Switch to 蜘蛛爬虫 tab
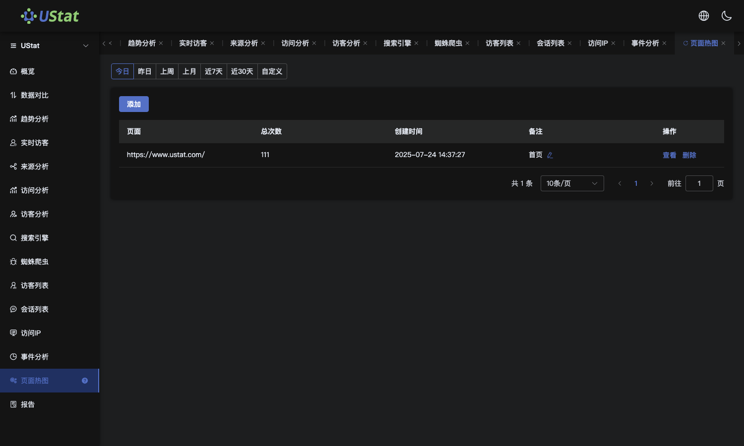Screen dimensions: 744x446 448,43
